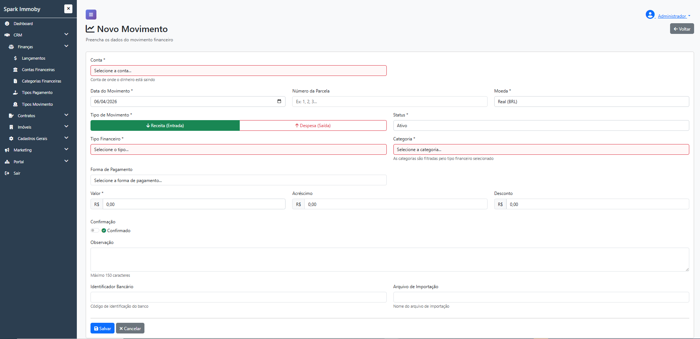Viewport: 700px width, 339px height.
Task: Click the Valor amount input
Action: pyautogui.click(x=194, y=204)
